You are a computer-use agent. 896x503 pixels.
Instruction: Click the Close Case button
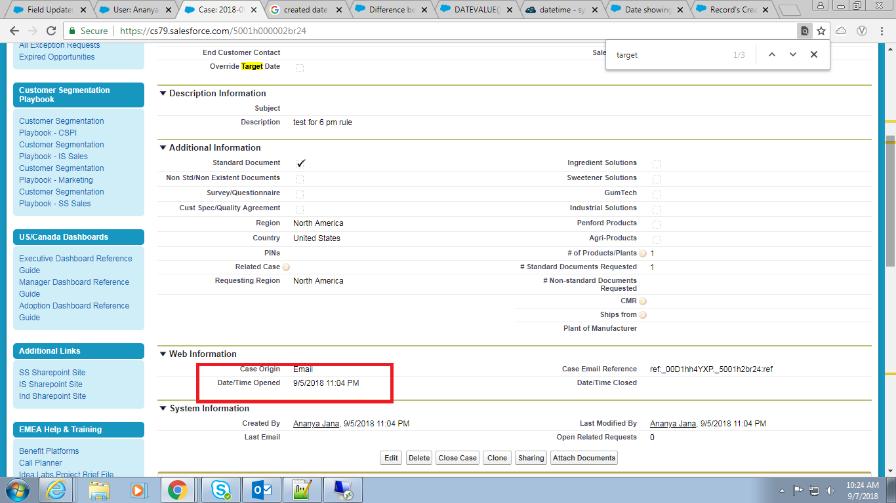[x=458, y=458]
